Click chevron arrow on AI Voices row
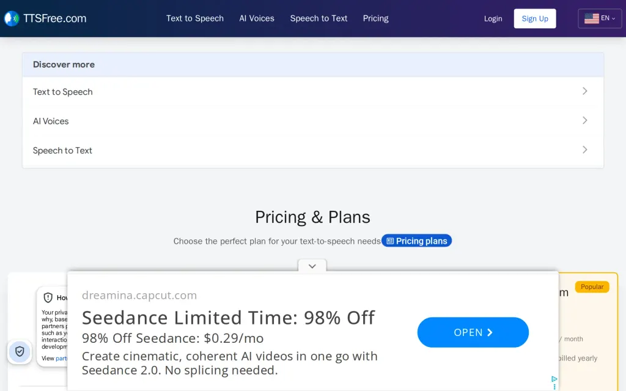 coord(584,120)
